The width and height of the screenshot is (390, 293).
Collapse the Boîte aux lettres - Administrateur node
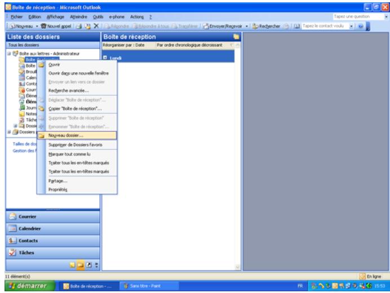tap(9, 54)
